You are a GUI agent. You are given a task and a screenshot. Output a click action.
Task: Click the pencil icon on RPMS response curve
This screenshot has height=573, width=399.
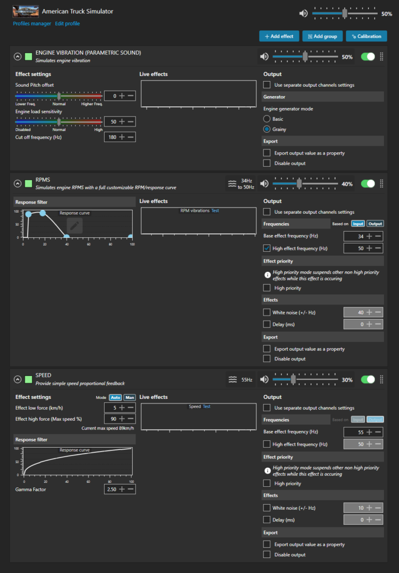tap(75, 226)
